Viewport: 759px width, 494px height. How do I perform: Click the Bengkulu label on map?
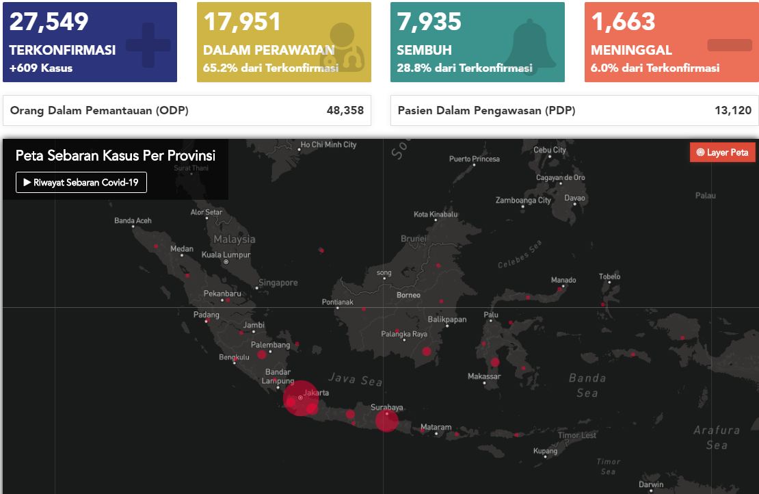(234, 357)
